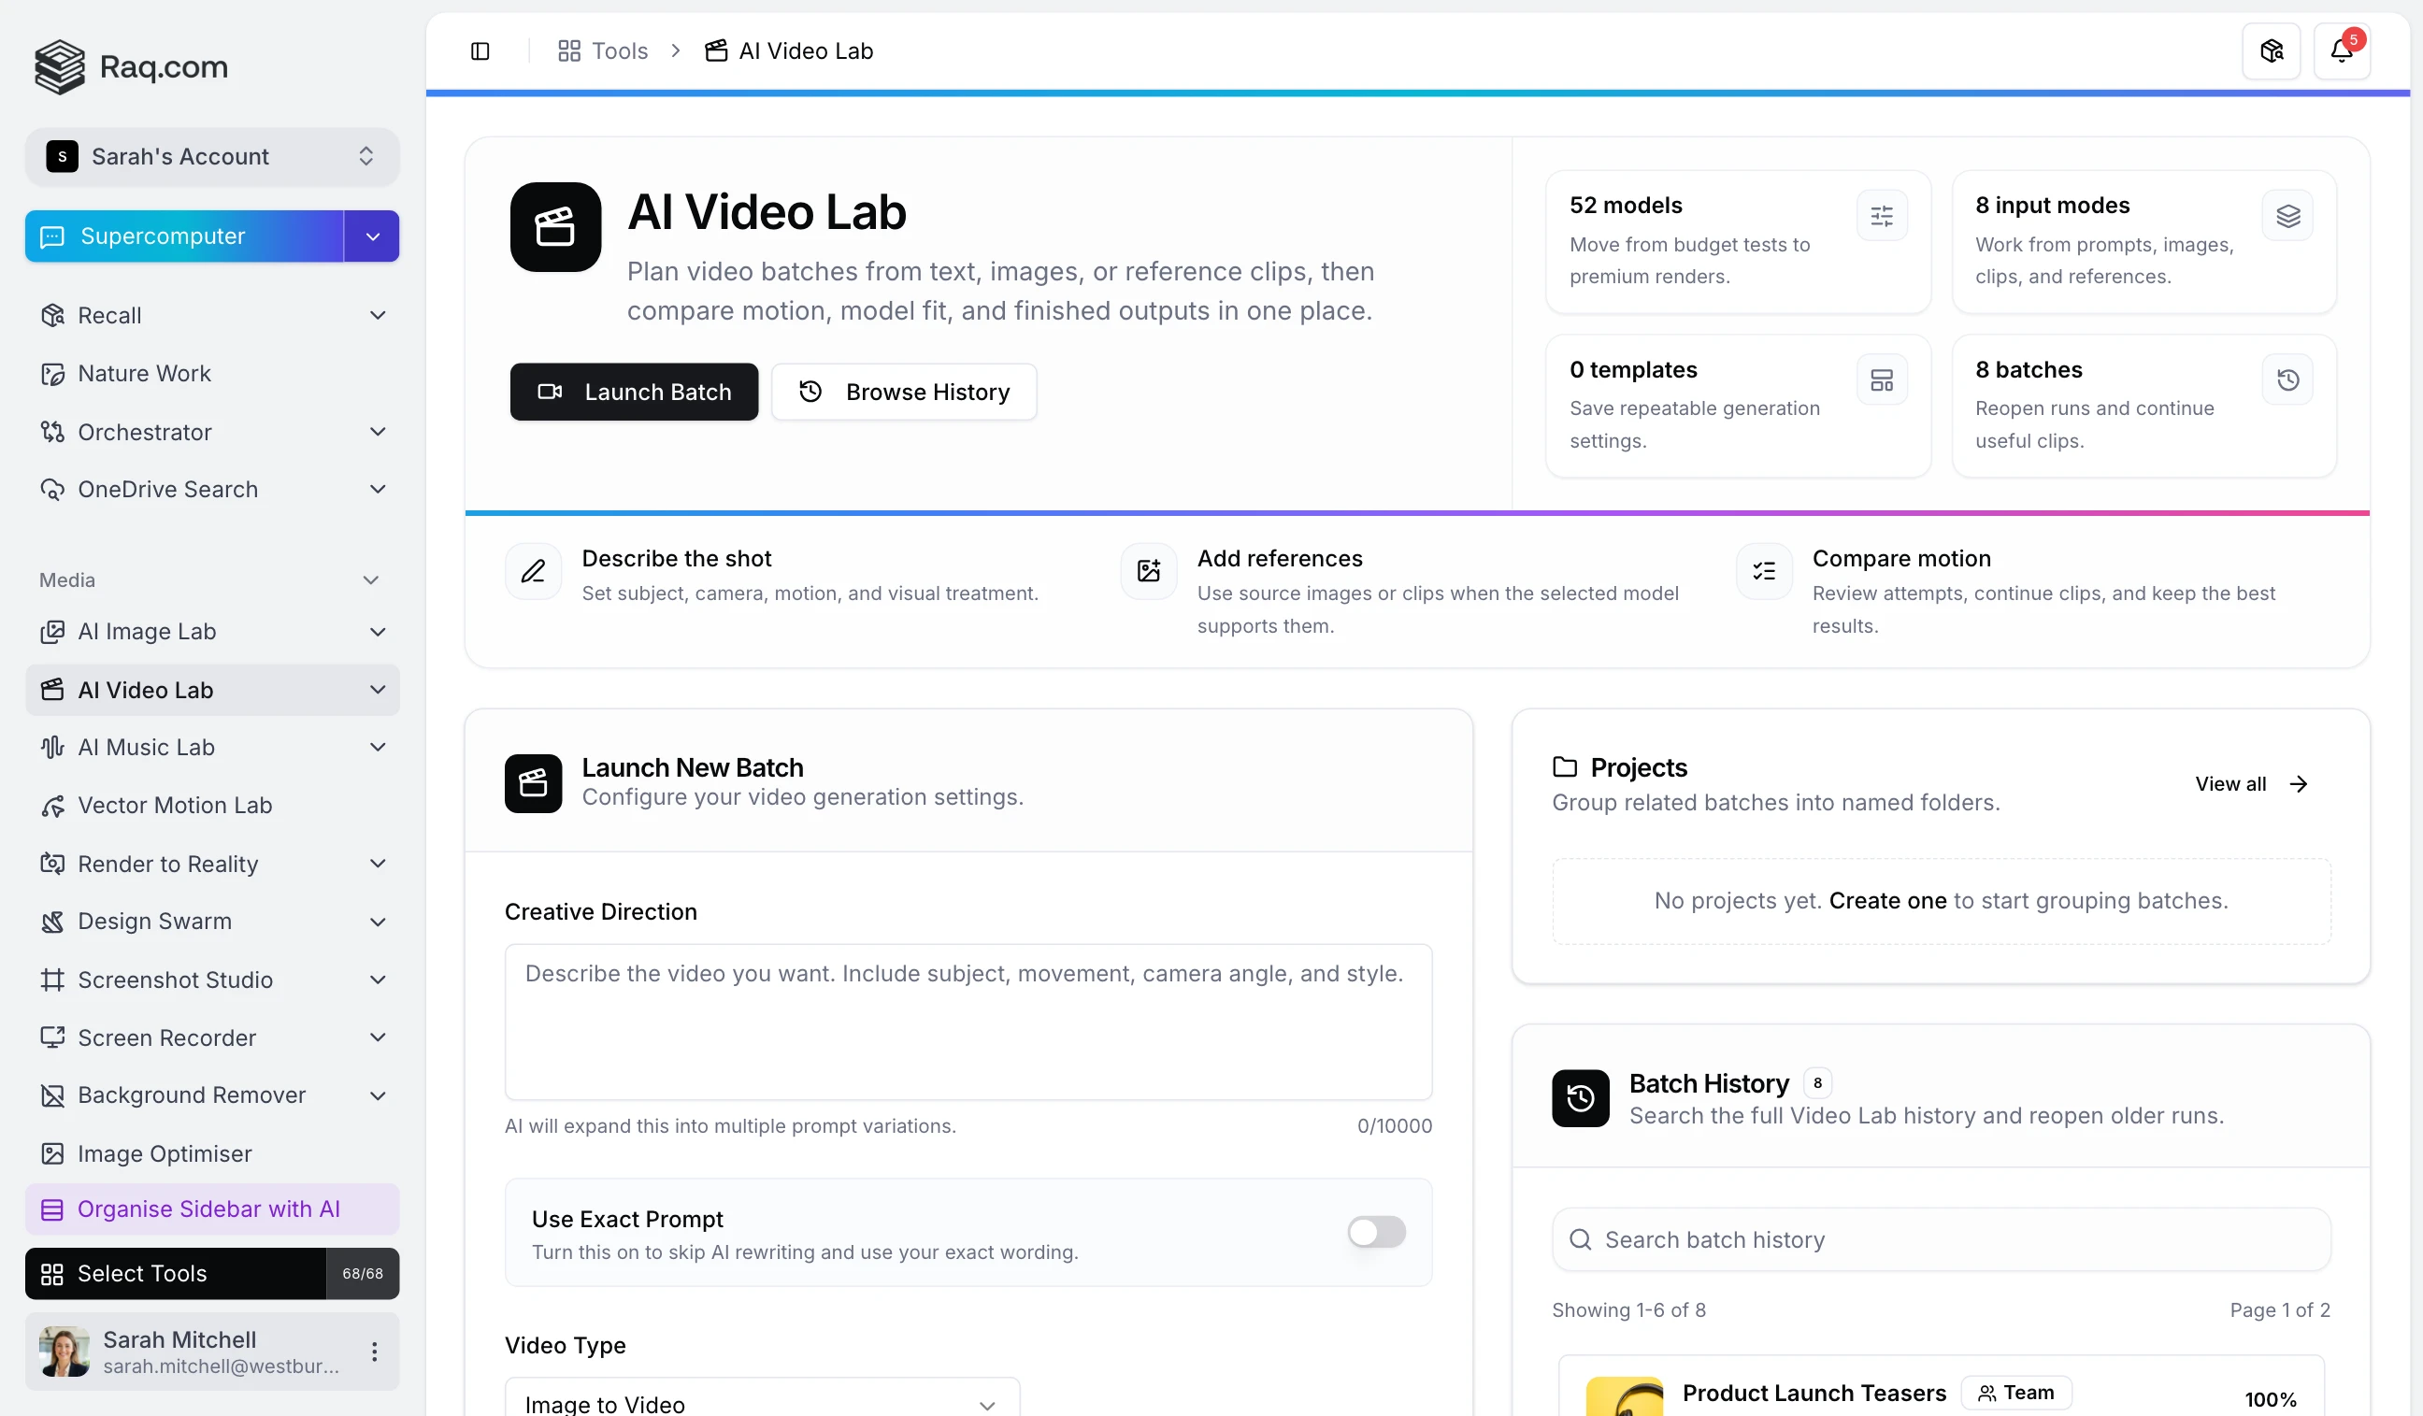Click the Raq.com logo icon
The image size is (2423, 1416).
(x=60, y=66)
